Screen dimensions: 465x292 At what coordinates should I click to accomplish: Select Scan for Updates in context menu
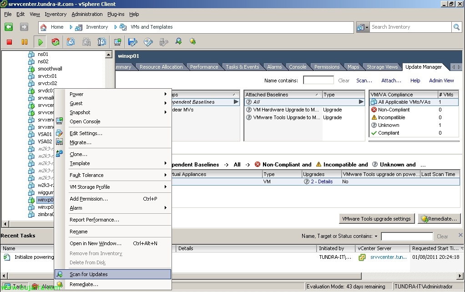(113, 274)
